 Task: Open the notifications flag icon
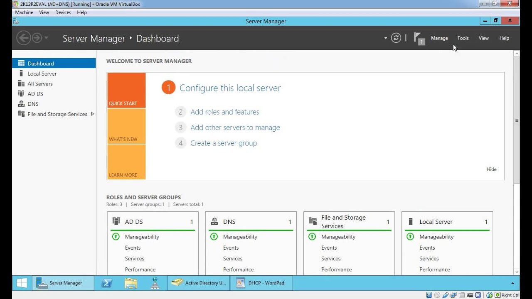(419, 39)
